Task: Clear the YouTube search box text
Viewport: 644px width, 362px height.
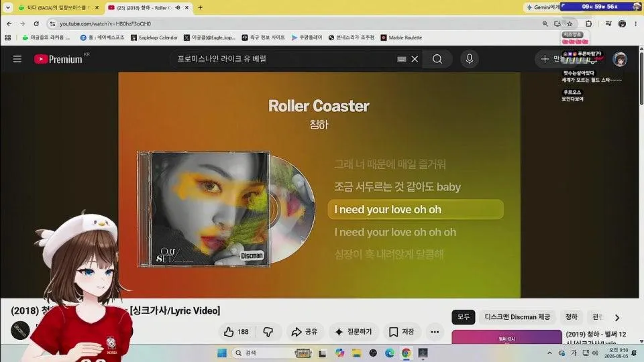Action: 415,59
